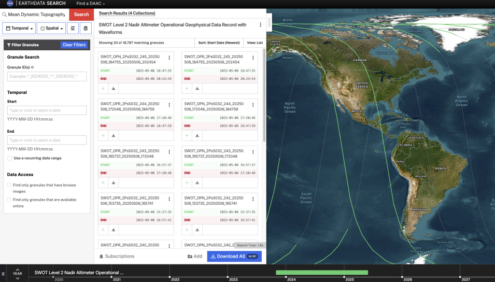Add SWOT_OPN_2PsS032_243 granule to project
The image size is (495, 282).
187,182
